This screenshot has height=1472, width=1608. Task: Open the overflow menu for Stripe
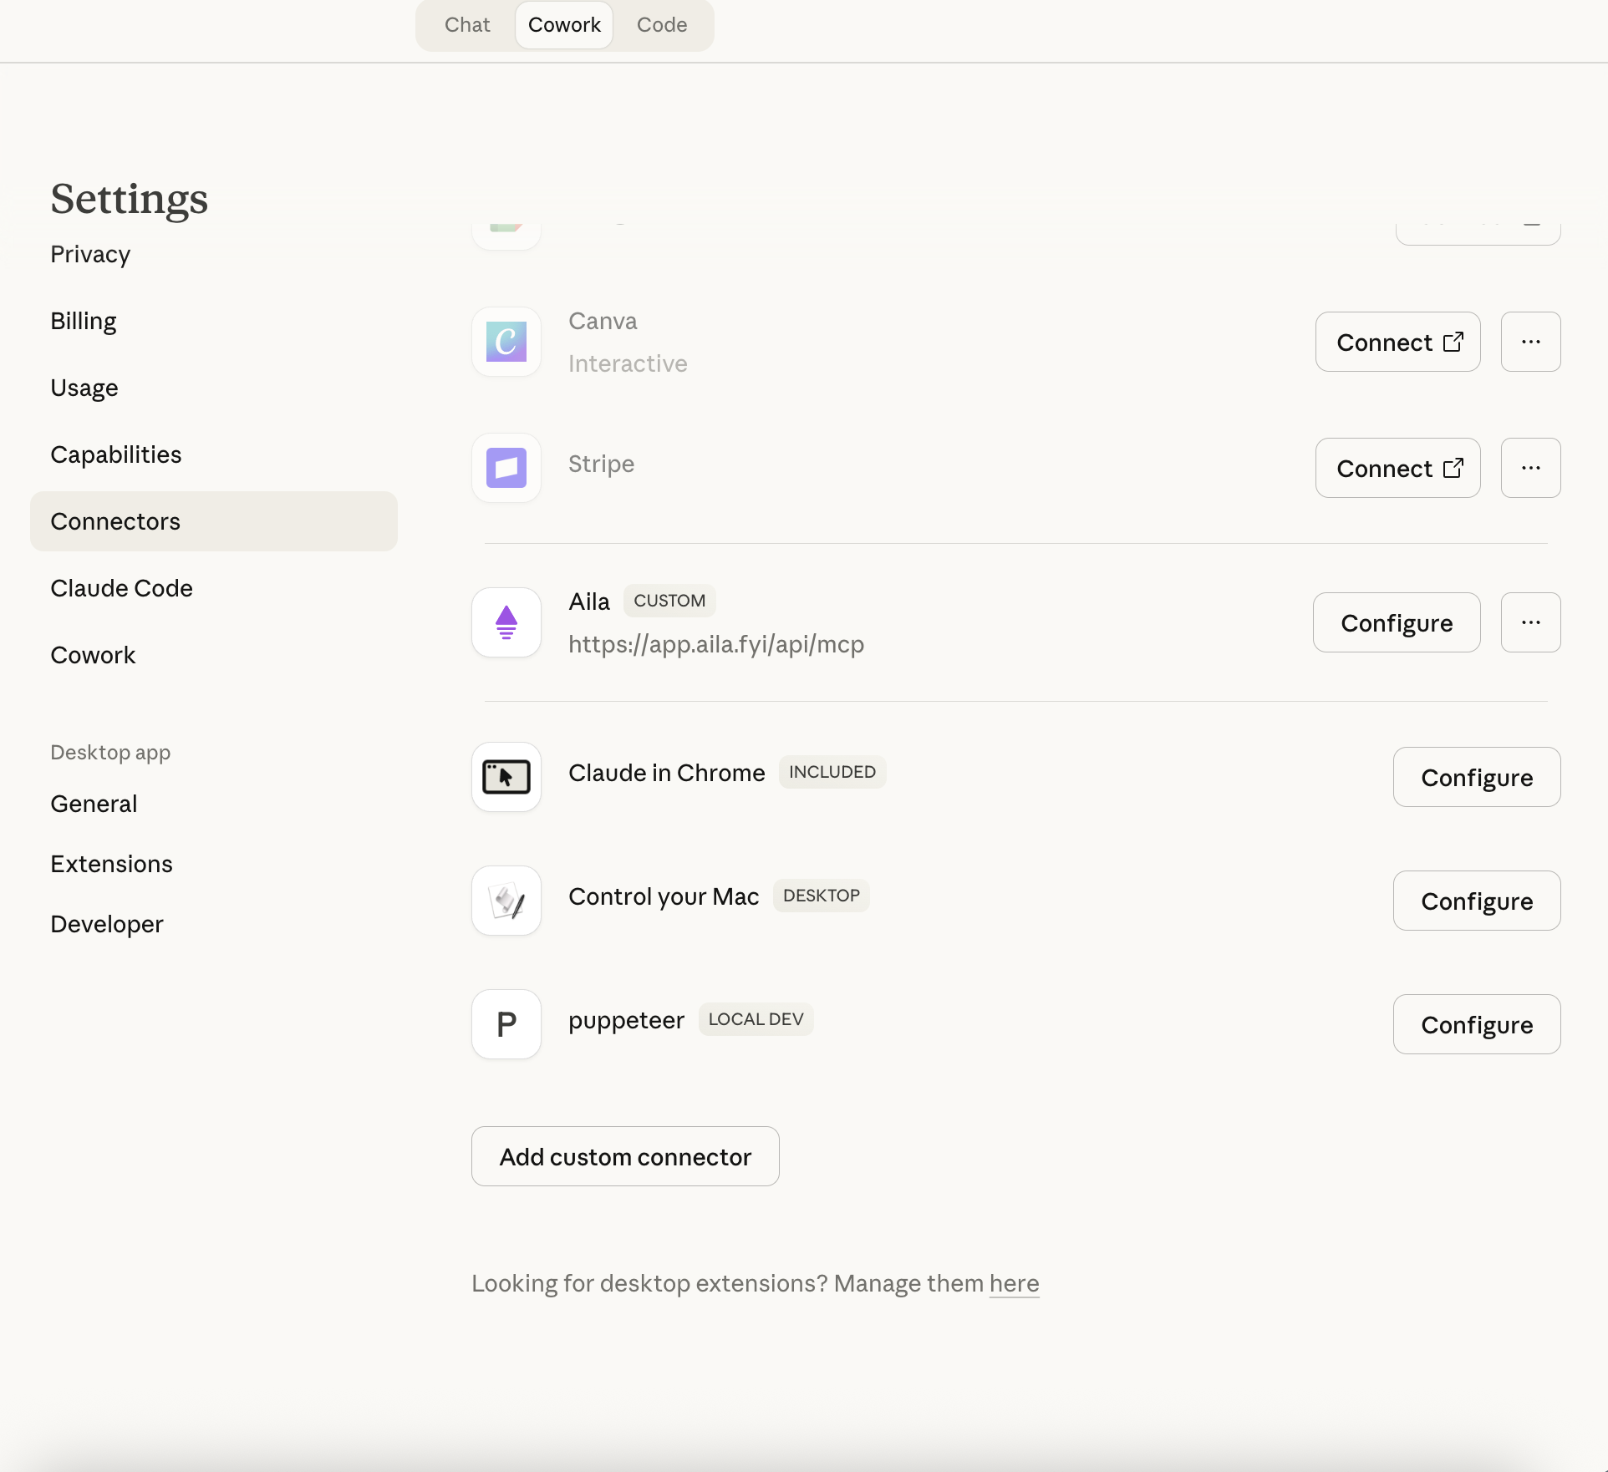click(1530, 468)
